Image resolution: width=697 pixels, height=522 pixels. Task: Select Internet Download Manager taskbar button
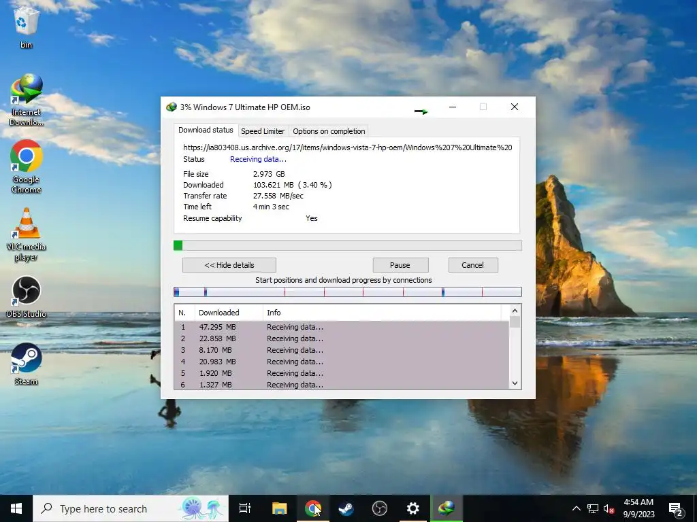click(447, 508)
